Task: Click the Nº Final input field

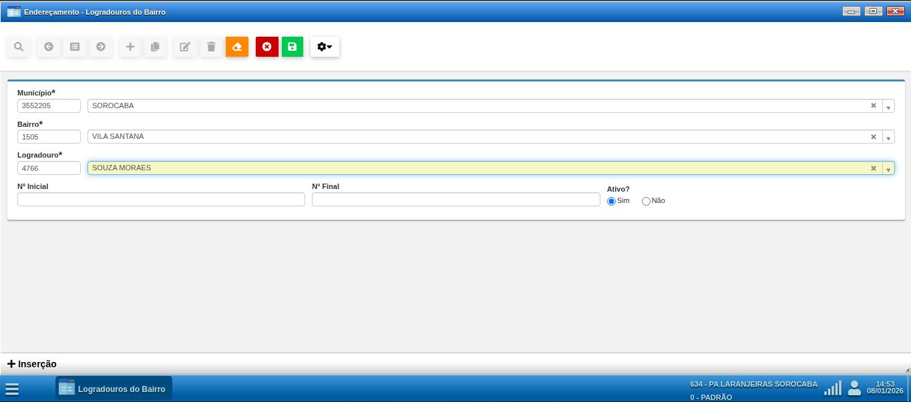Action: point(455,200)
